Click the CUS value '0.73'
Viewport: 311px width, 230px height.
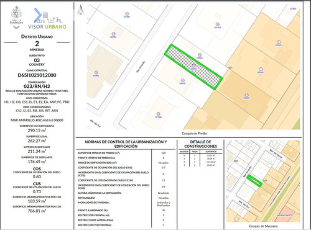click(37, 191)
